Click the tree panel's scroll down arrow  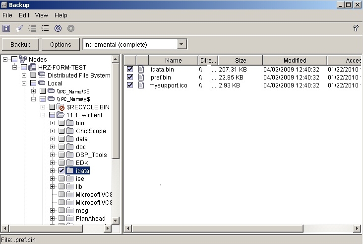tap(116, 220)
